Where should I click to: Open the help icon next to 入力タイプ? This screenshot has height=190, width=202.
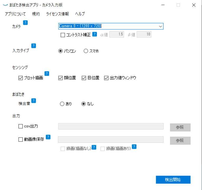[34, 46]
